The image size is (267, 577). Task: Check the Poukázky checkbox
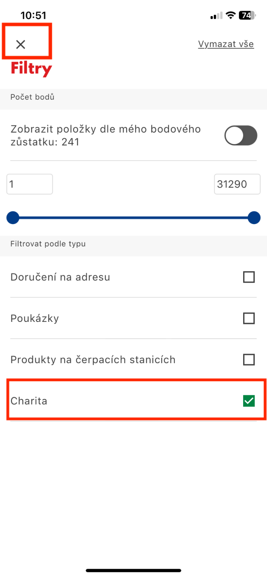(249, 318)
